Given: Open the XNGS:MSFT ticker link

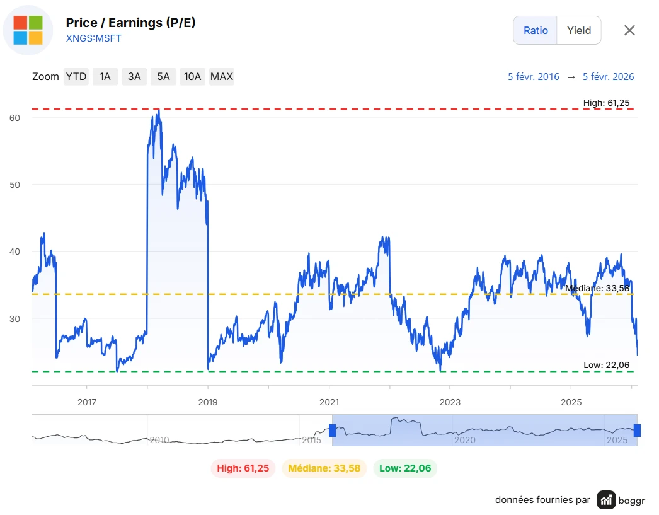Looking at the screenshot, I should (94, 38).
